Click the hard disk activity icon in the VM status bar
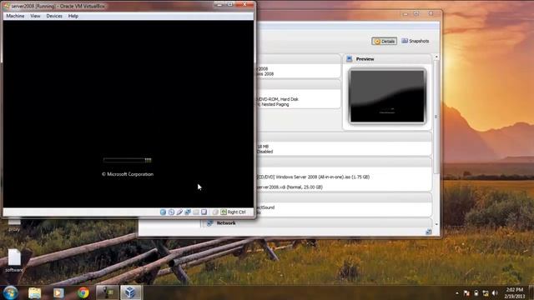534x300 pixels. pyautogui.click(x=164, y=212)
